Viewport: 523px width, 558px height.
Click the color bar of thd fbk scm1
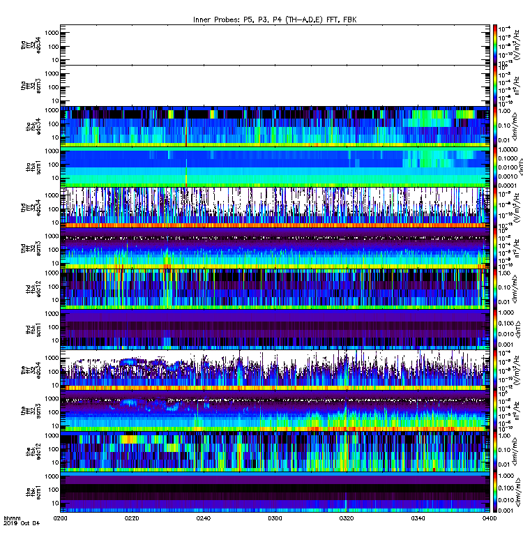point(495,329)
